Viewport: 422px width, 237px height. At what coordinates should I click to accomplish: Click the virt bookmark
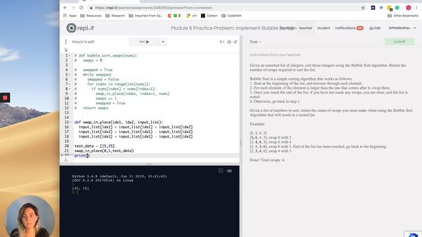[192, 16]
